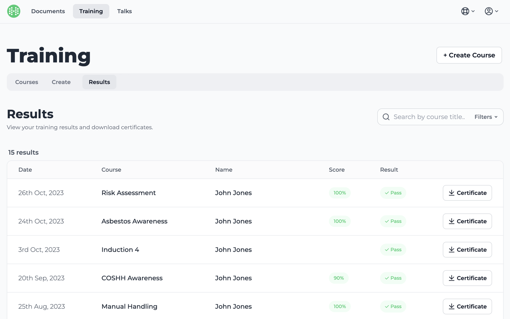Open the help lifebuoy menu
510x319 pixels.
pos(465,11)
